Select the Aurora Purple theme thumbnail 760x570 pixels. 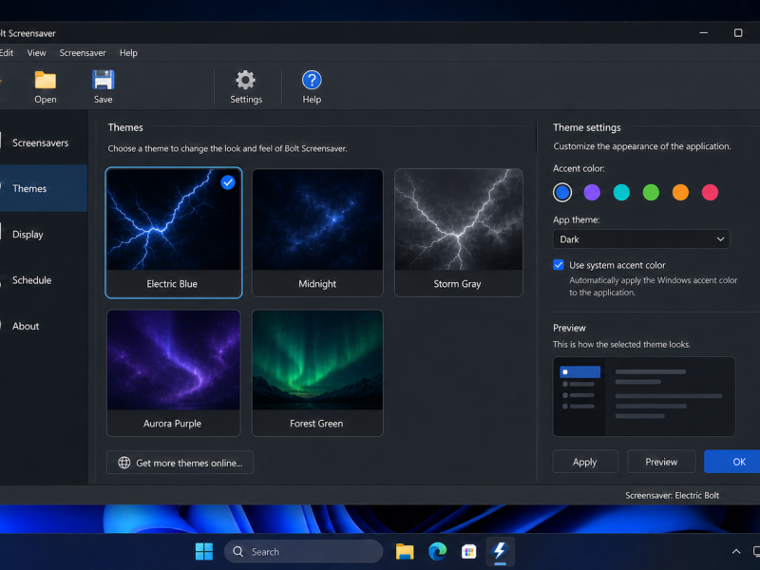pos(174,373)
